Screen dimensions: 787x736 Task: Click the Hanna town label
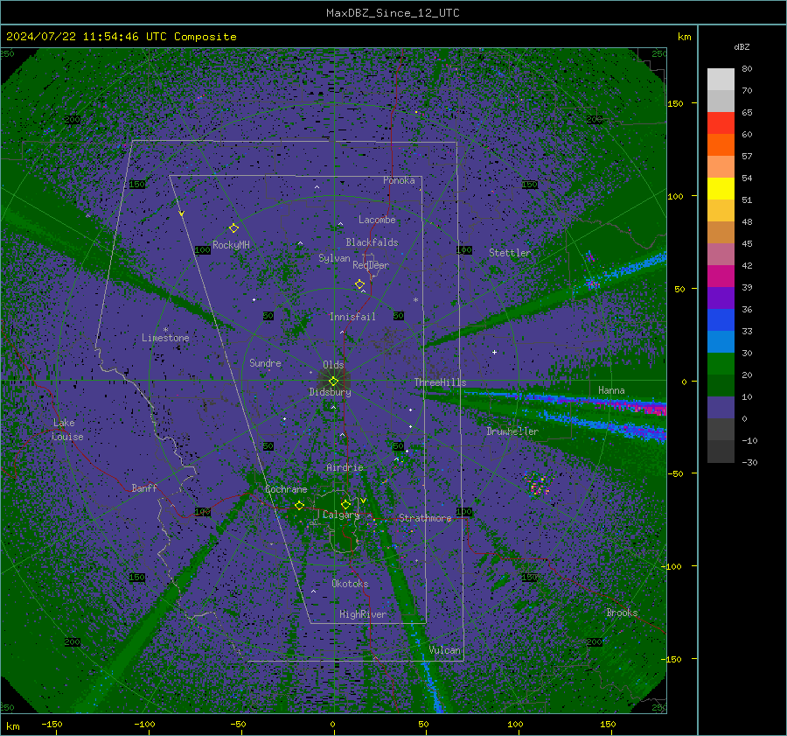[x=611, y=390]
